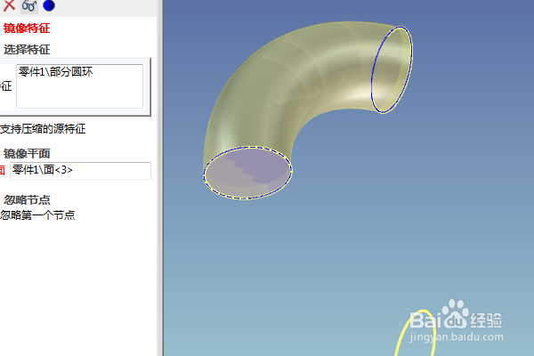Select the 零件1\部分圆环 feature entry
The image size is (534, 356).
(x=55, y=72)
